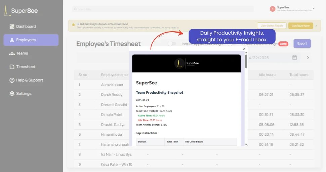Click the Teams group icon
326x172 pixels.
(x=12, y=53)
